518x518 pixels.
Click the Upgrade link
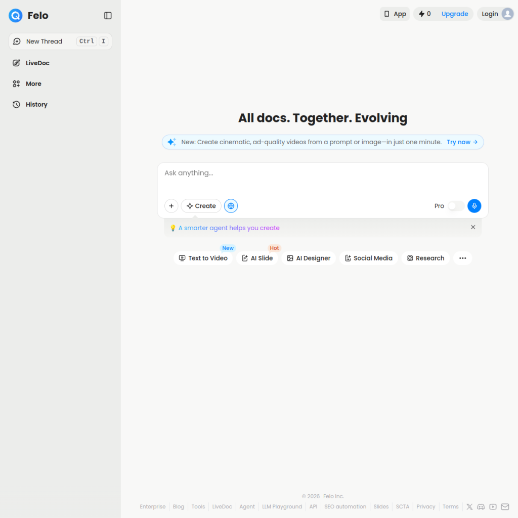[455, 14]
